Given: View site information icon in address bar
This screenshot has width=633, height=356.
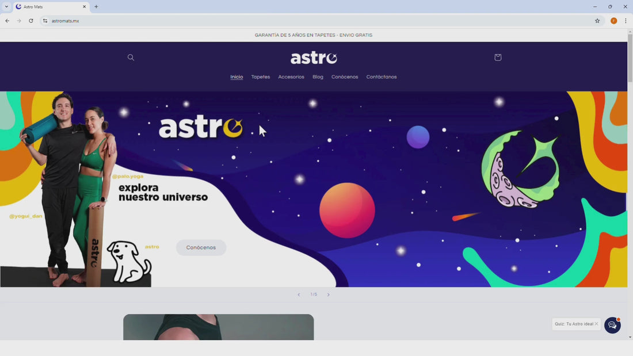Looking at the screenshot, I should pos(45,21).
